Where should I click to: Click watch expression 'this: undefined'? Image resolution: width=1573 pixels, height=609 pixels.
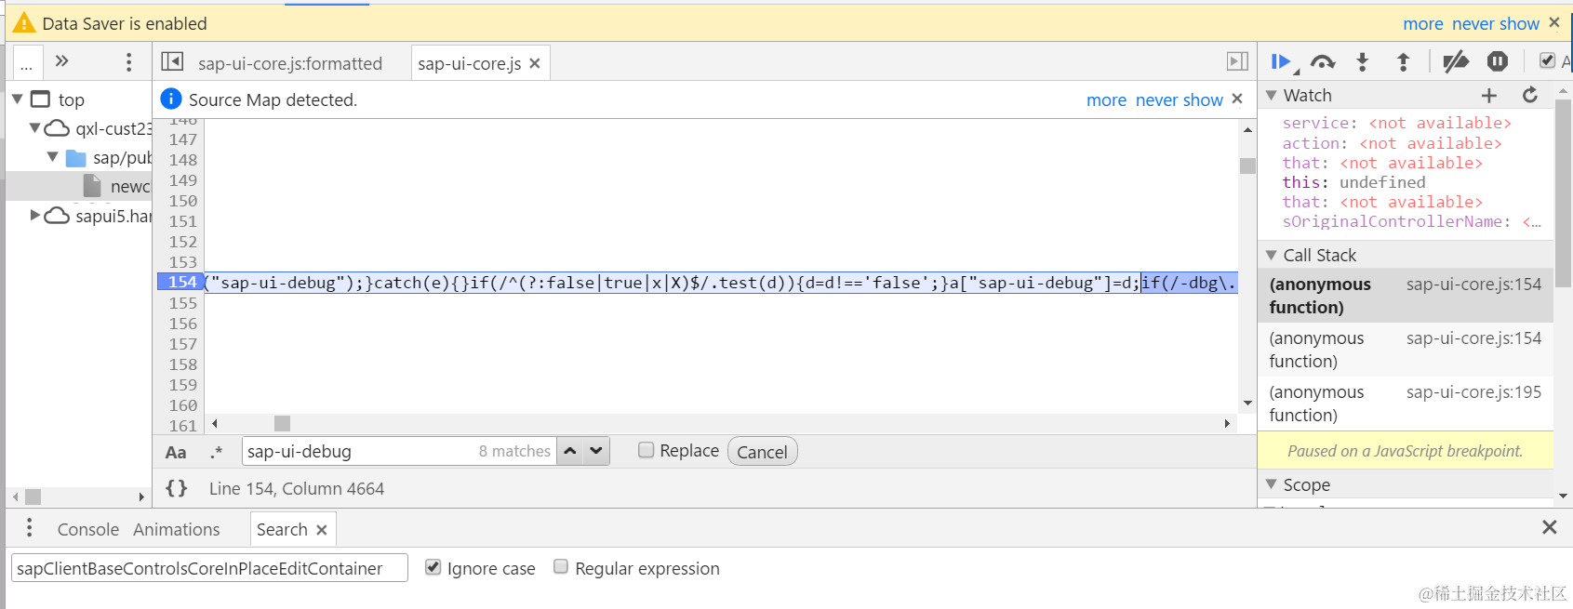(1353, 182)
